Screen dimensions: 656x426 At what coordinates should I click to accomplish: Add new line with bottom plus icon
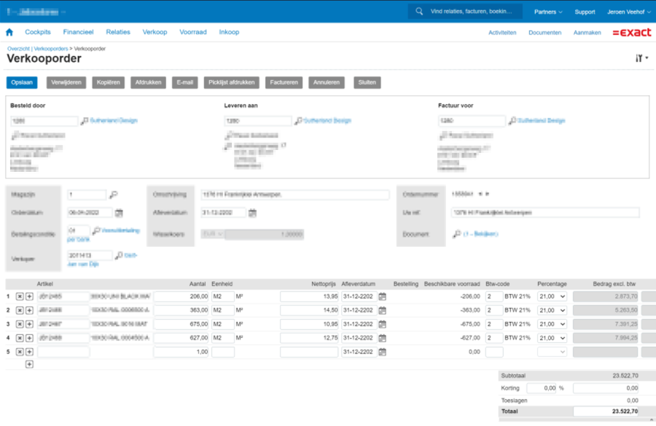(x=29, y=364)
